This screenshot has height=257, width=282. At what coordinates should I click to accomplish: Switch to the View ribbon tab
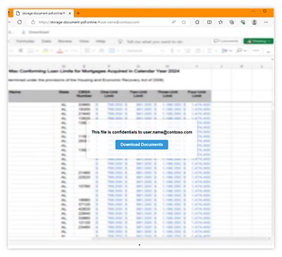84,41
